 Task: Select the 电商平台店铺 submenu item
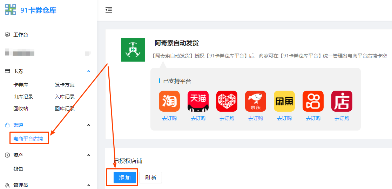[28, 139]
